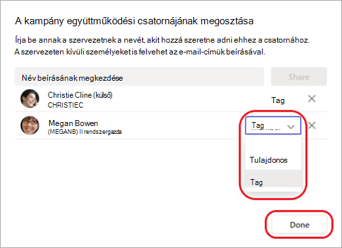Image resolution: width=342 pixels, height=248 pixels.
Task: Click the greyed Share button
Action: (299, 77)
